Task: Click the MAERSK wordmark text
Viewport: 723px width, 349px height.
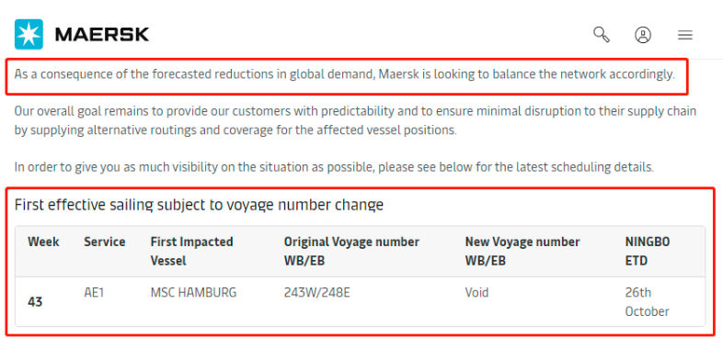Action: click(102, 35)
